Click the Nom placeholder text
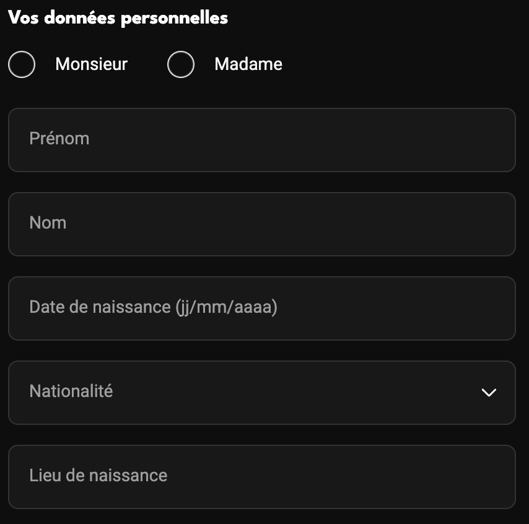 pyautogui.click(x=48, y=223)
